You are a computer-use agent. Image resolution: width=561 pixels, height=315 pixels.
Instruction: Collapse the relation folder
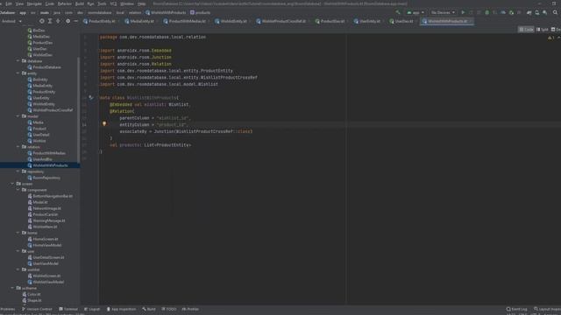click(x=18, y=147)
